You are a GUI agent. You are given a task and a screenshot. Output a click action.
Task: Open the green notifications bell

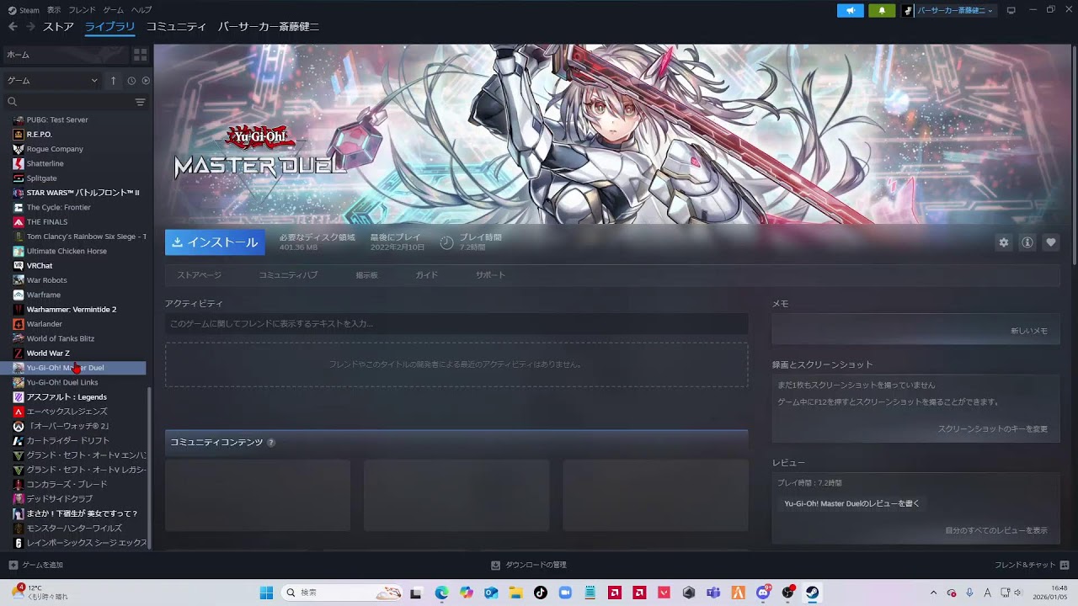point(882,10)
